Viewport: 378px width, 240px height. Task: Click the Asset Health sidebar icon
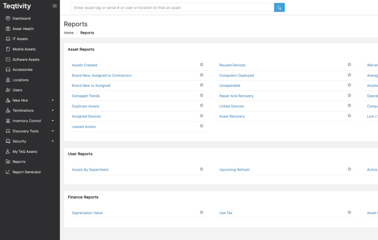(8, 29)
